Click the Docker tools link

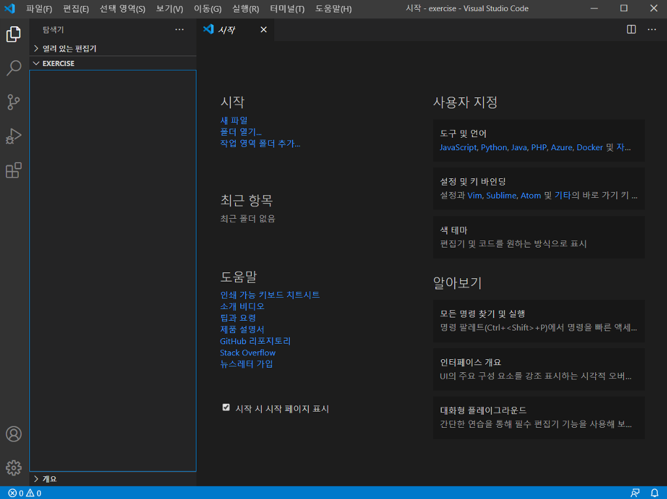tap(589, 148)
